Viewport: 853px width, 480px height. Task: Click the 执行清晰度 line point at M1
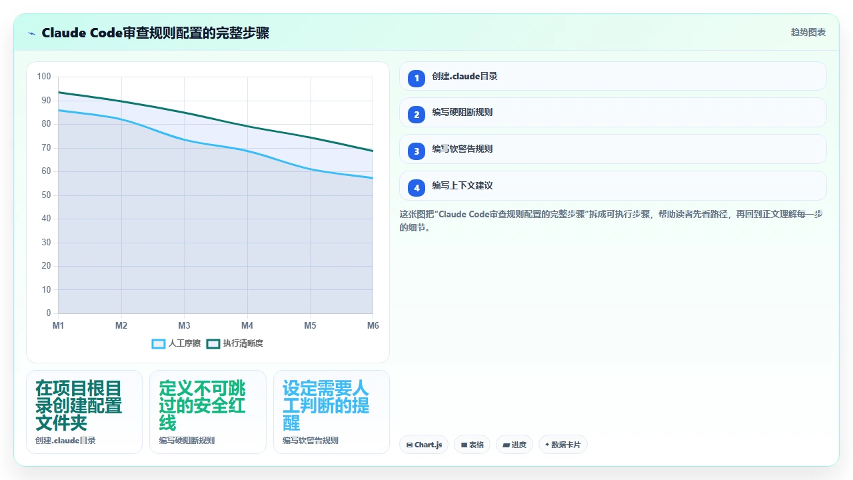[x=59, y=92]
